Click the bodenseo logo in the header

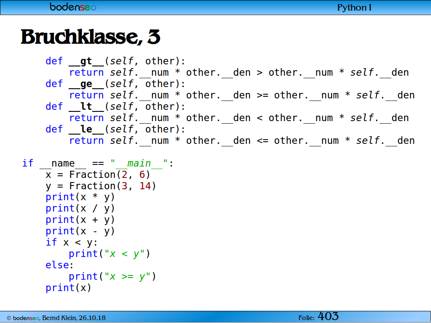(x=73, y=7)
